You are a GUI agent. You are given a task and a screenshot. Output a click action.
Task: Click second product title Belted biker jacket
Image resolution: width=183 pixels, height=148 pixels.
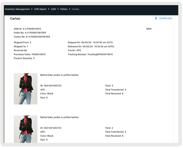click(x=59, y=117)
